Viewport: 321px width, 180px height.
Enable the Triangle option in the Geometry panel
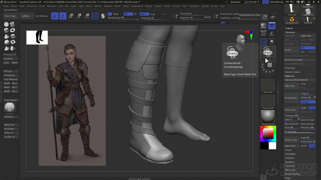[x=308, y=102]
